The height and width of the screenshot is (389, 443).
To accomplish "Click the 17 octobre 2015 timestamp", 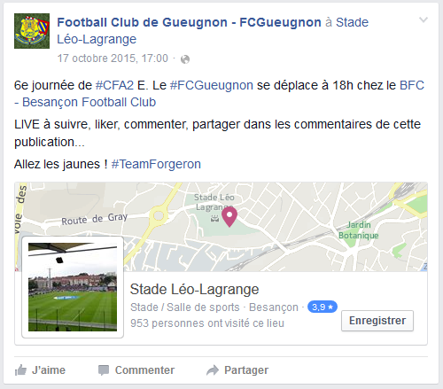I will tap(113, 58).
